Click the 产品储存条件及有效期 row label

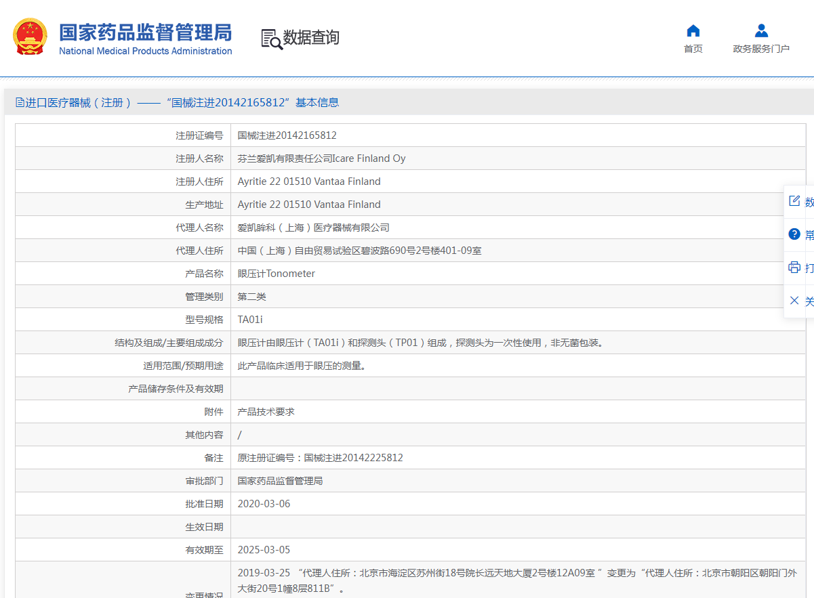[x=176, y=389]
